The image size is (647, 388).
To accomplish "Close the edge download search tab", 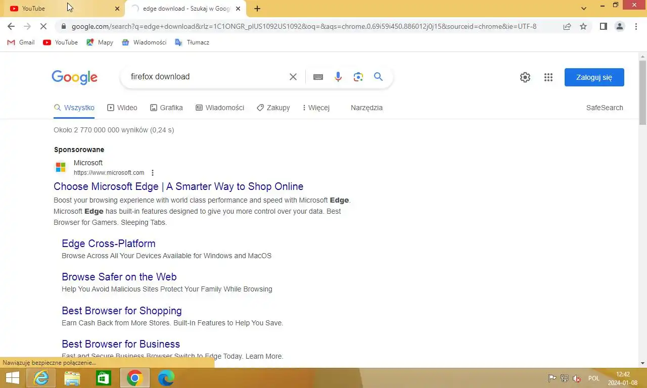I will coord(238,9).
